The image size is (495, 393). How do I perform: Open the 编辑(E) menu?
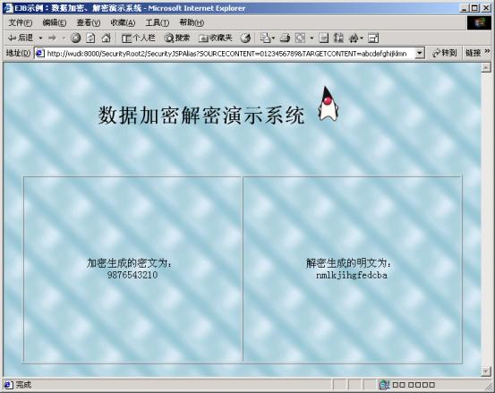pyautogui.click(x=55, y=22)
